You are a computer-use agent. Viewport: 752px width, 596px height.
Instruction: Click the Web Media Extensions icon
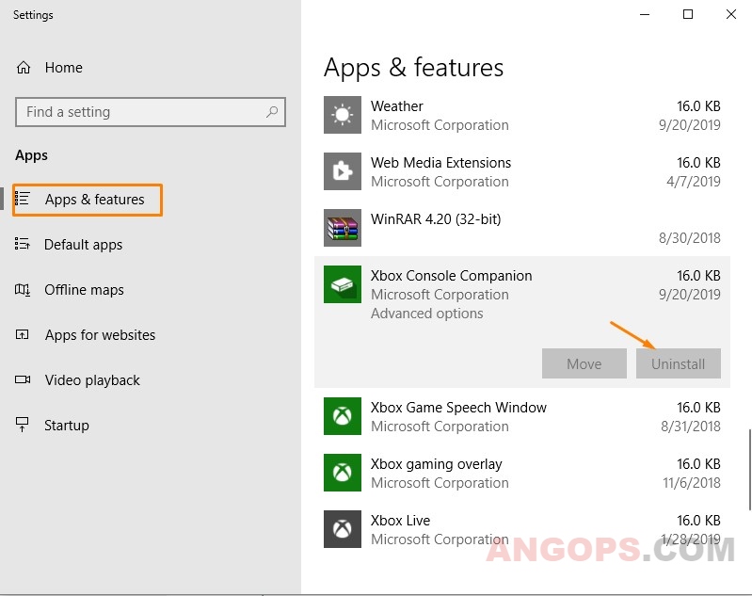343,171
